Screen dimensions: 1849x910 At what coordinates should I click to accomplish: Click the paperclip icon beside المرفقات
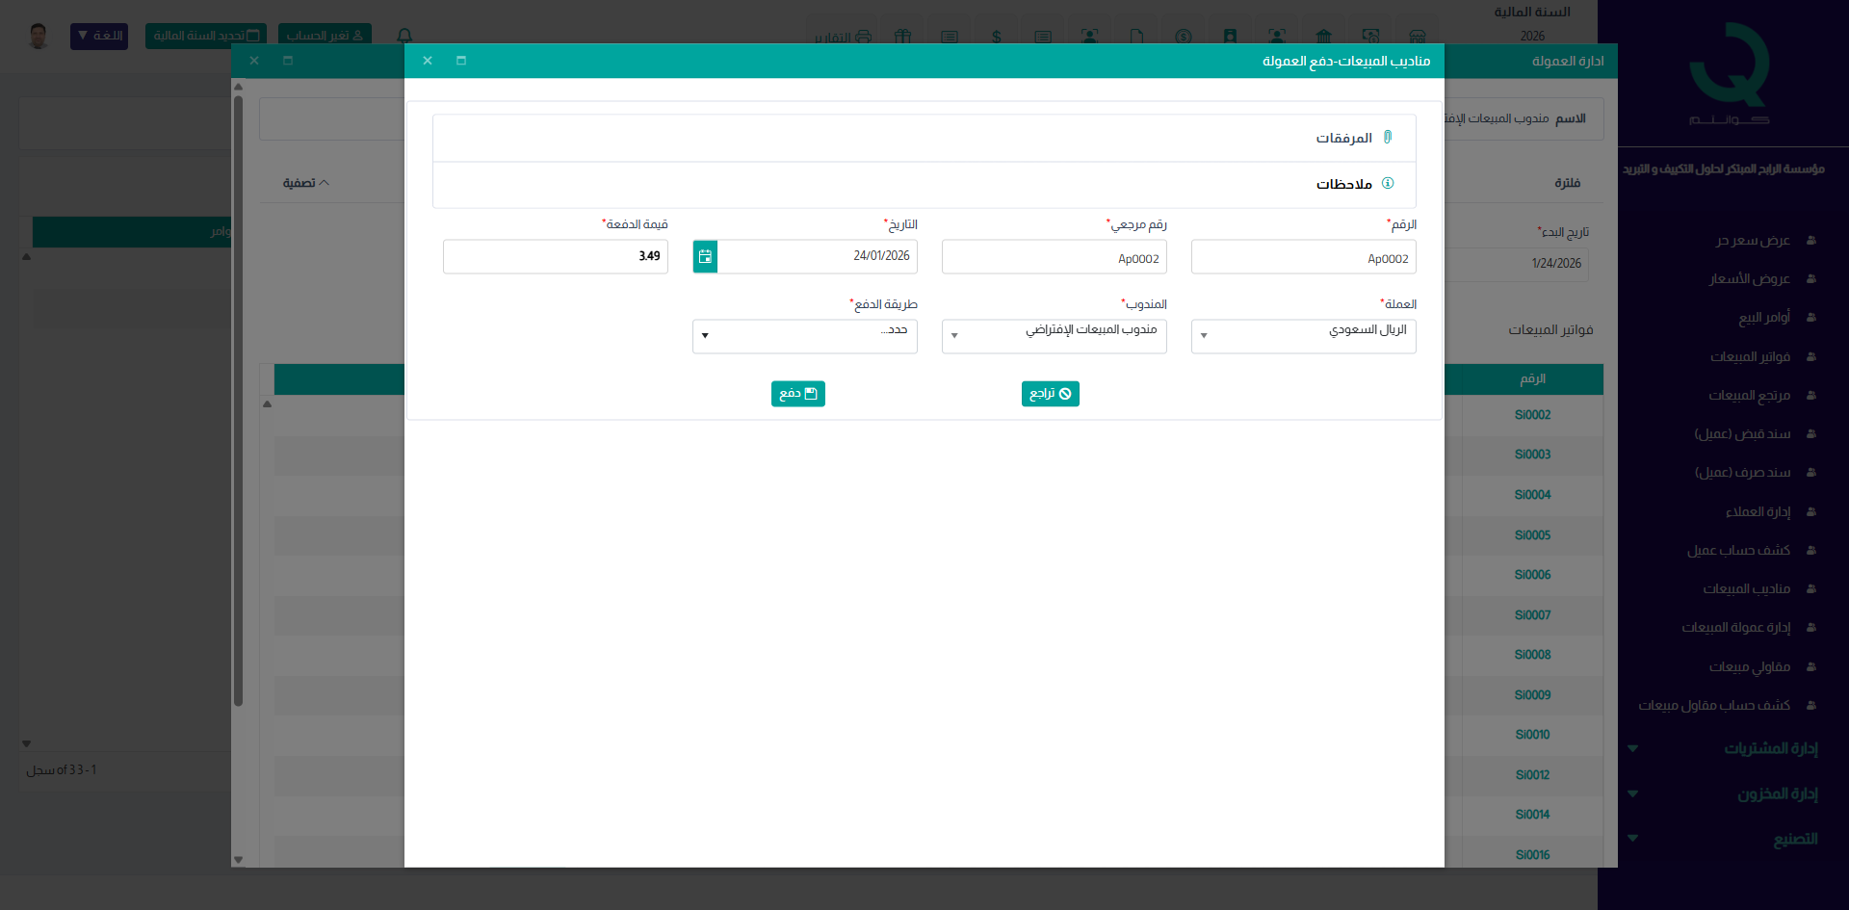point(1388,138)
